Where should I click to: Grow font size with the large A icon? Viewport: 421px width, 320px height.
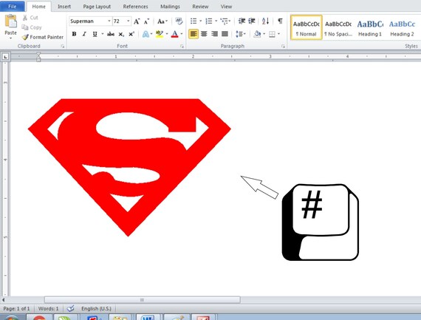137,21
